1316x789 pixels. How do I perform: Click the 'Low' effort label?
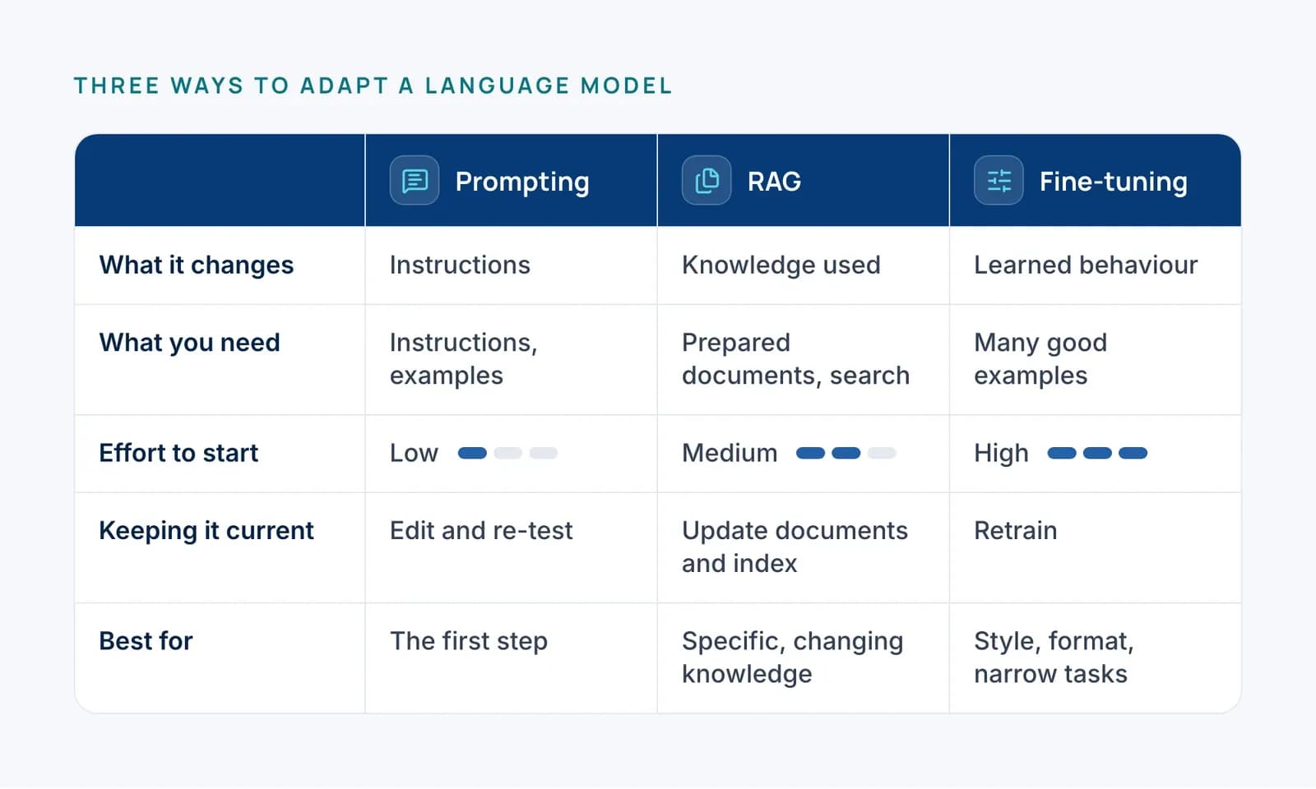pos(414,453)
